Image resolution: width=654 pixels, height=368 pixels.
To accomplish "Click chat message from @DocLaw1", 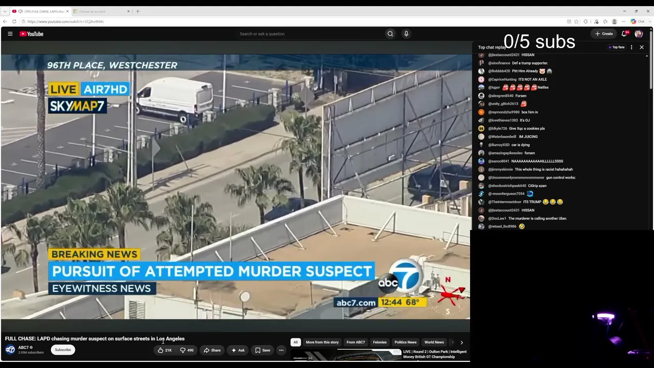I will [x=538, y=218].
